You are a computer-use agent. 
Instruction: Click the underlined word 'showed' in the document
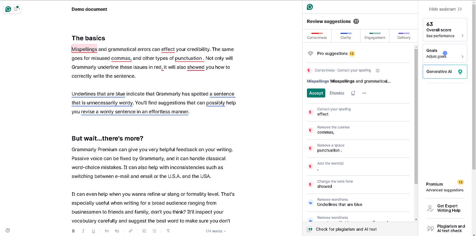pos(196,67)
